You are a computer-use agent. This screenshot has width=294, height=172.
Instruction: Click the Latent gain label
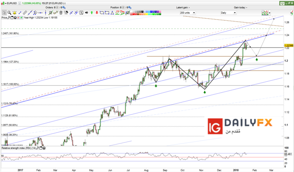click(x=183, y=7)
